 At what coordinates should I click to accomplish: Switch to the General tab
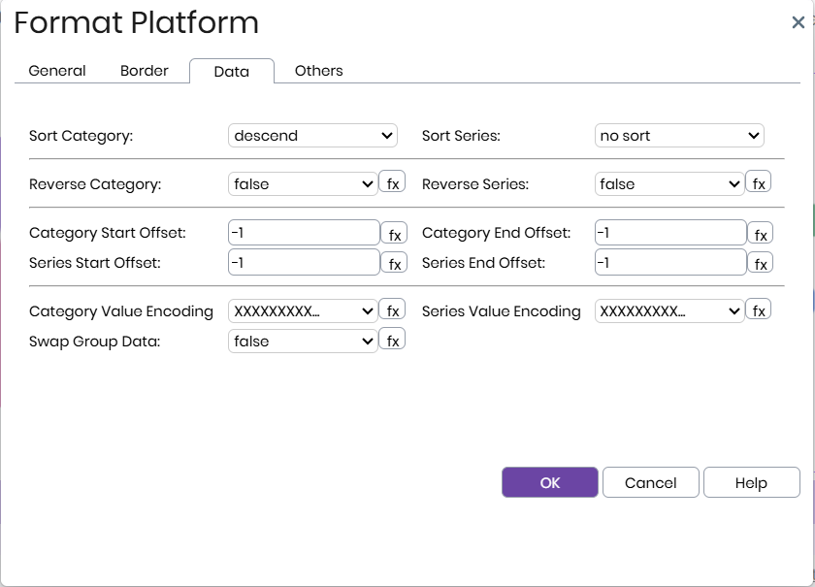coord(57,71)
